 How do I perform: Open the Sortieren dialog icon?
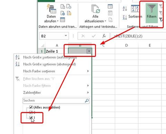(135, 9)
